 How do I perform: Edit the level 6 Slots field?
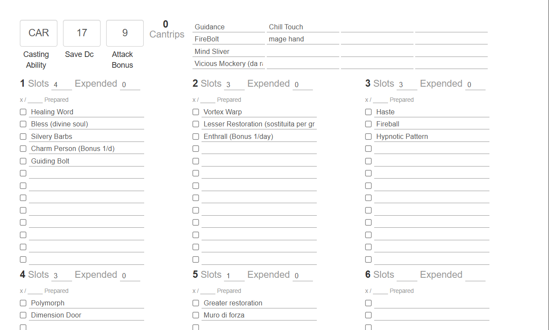click(407, 275)
